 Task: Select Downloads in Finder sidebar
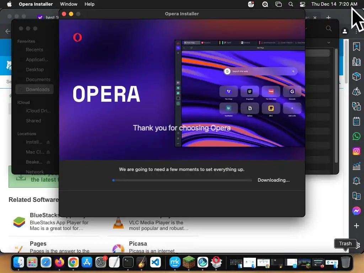(34, 89)
